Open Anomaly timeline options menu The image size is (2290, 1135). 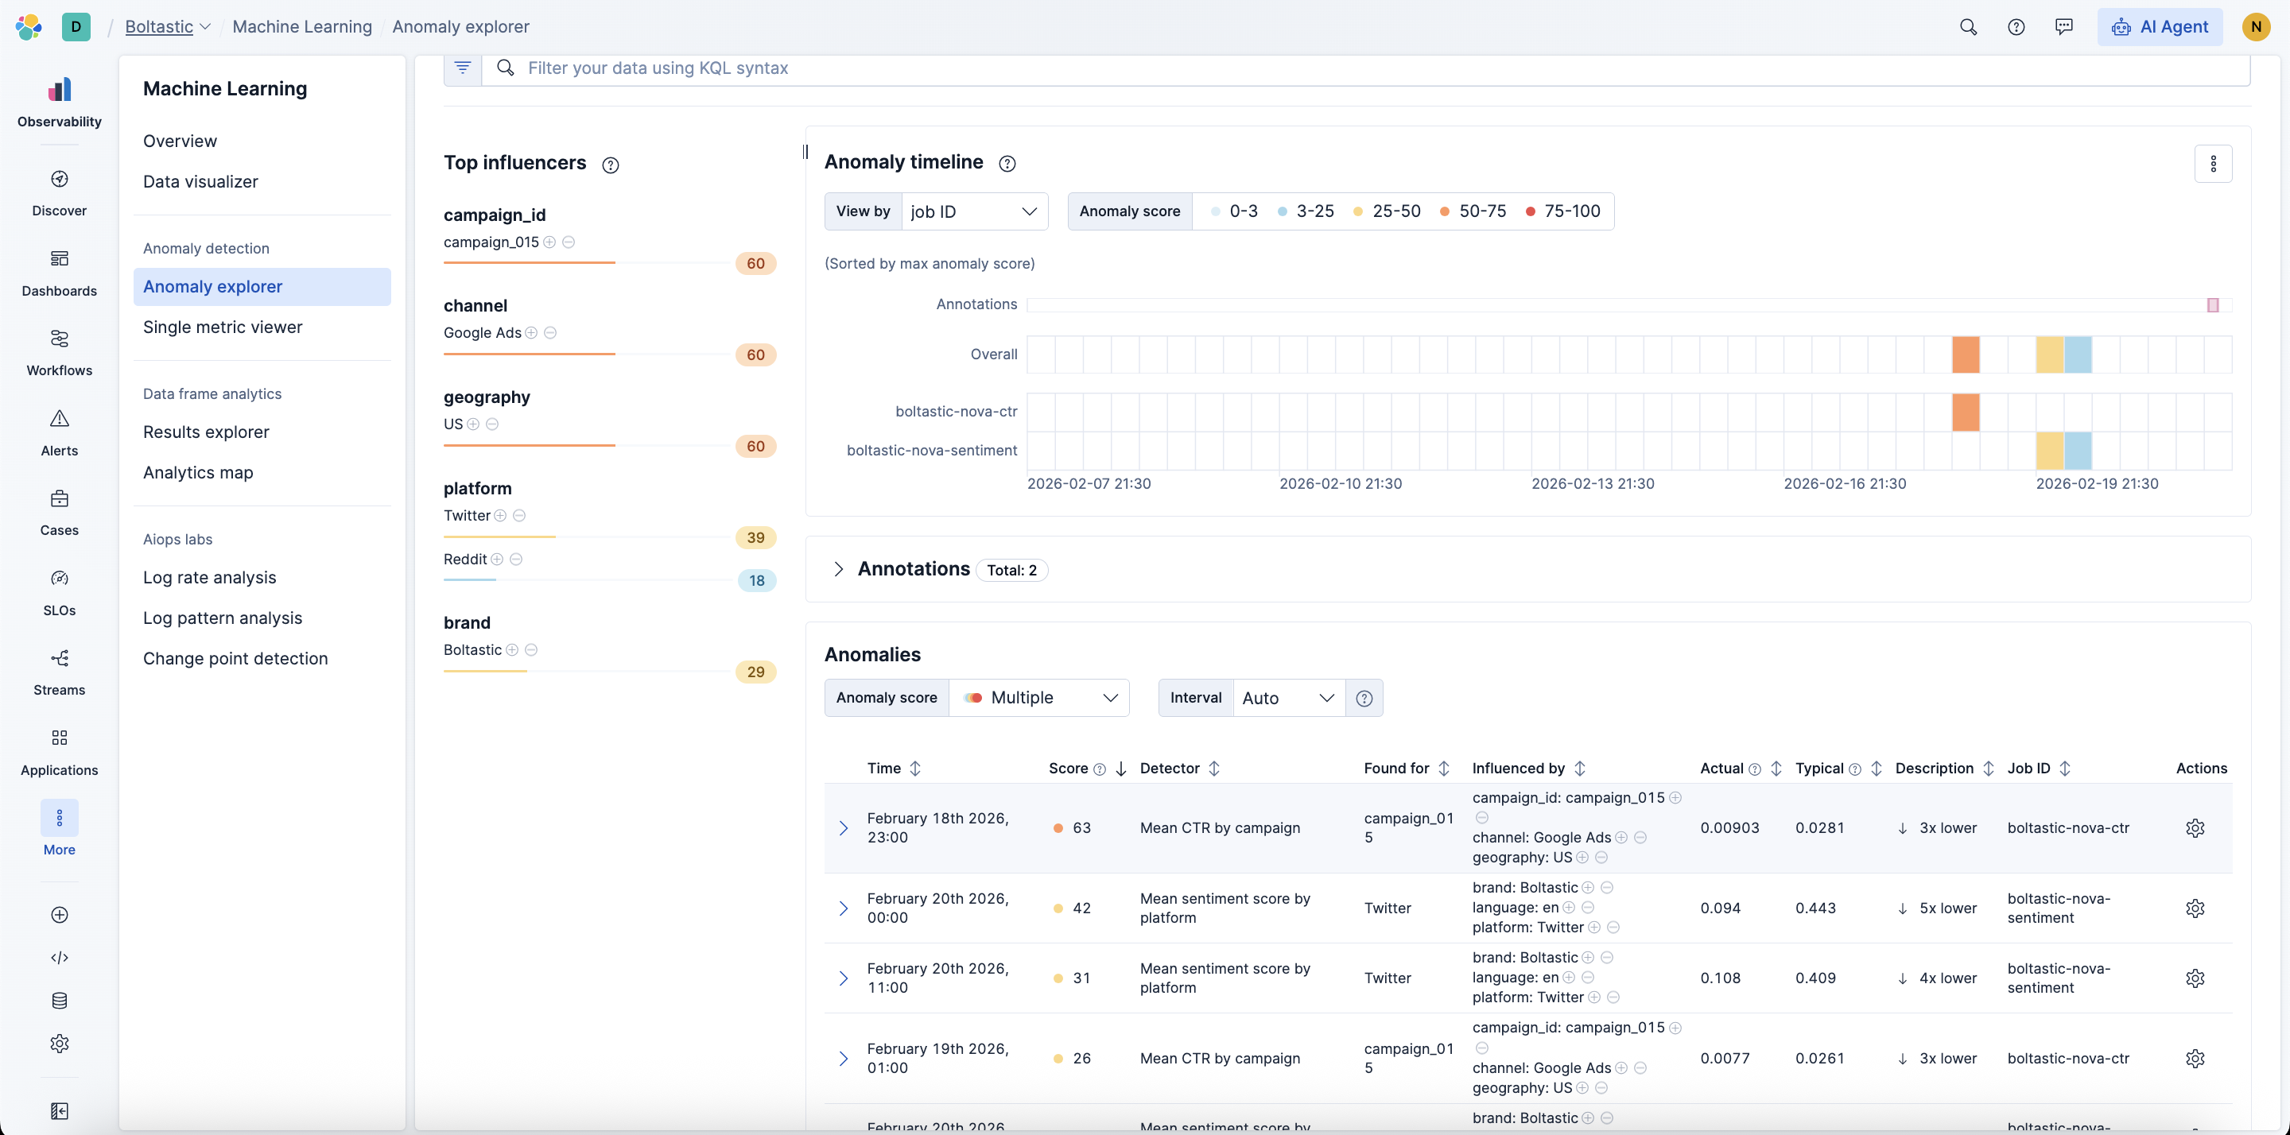click(2213, 164)
